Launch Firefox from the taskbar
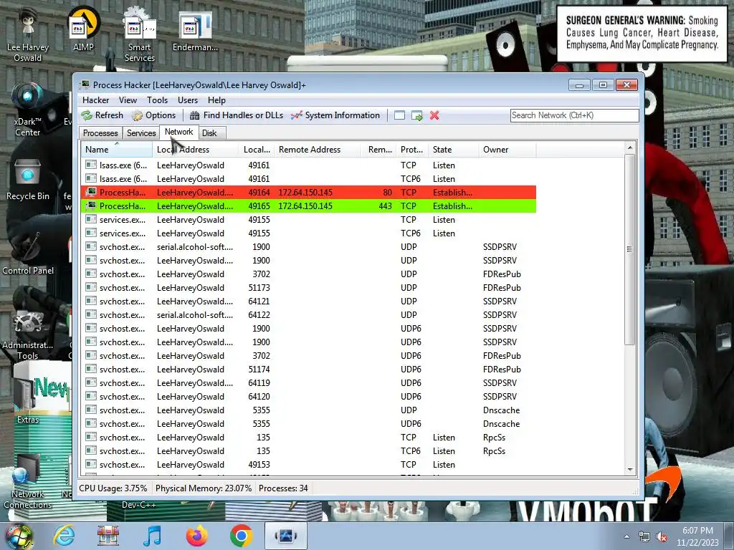This screenshot has height=550, width=734. [x=196, y=536]
